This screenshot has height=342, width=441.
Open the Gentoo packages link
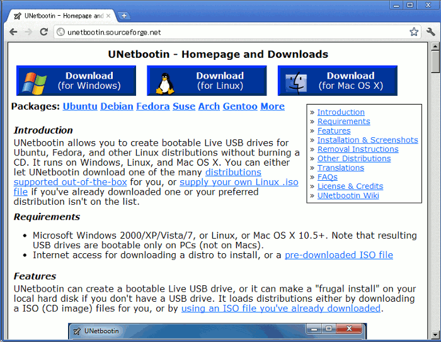pyautogui.click(x=240, y=106)
